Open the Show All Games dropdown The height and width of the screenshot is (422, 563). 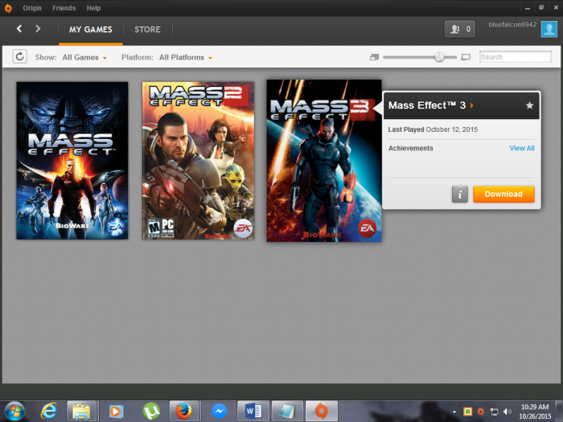coord(84,57)
